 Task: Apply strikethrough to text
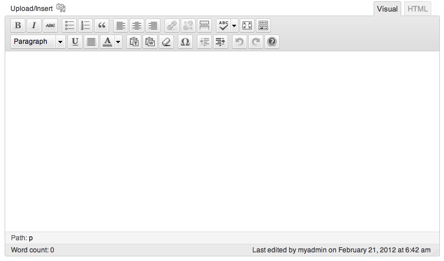point(50,25)
